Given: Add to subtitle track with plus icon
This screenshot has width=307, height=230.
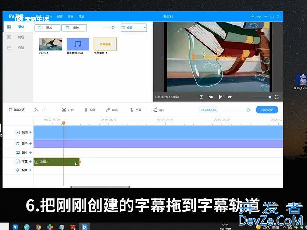Looking at the screenshot, I should point(30,161).
